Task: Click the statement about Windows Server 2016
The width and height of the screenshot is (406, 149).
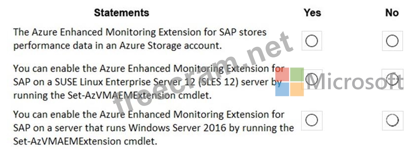Action: 152,127
